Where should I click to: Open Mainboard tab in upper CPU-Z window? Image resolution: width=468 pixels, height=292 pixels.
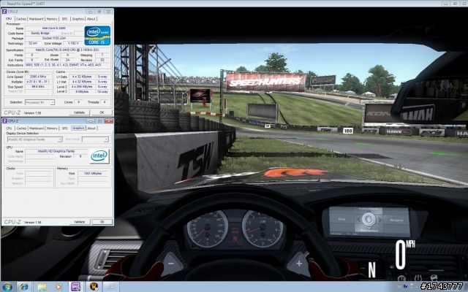click(37, 19)
